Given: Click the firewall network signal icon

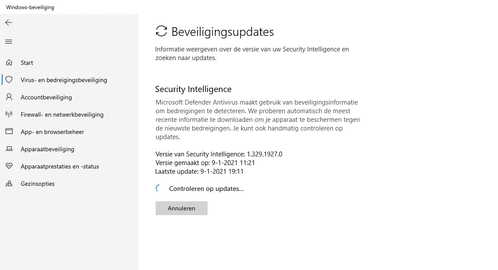Looking at the screenshot, I should (x=9, y=114).
